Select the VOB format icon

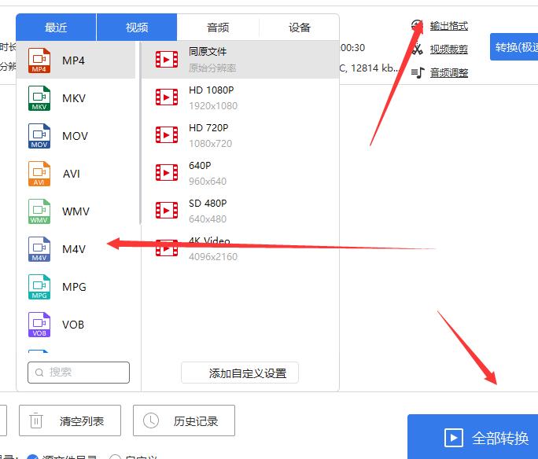click(39, 325)
